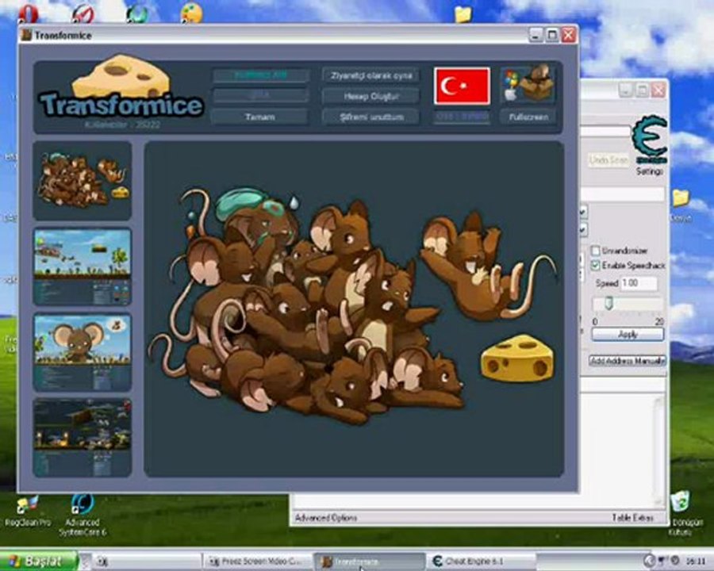714x571 pixels.
Task: Uncheck Enable Speedhack in Cheat Engine
Action: click(595, 265)
